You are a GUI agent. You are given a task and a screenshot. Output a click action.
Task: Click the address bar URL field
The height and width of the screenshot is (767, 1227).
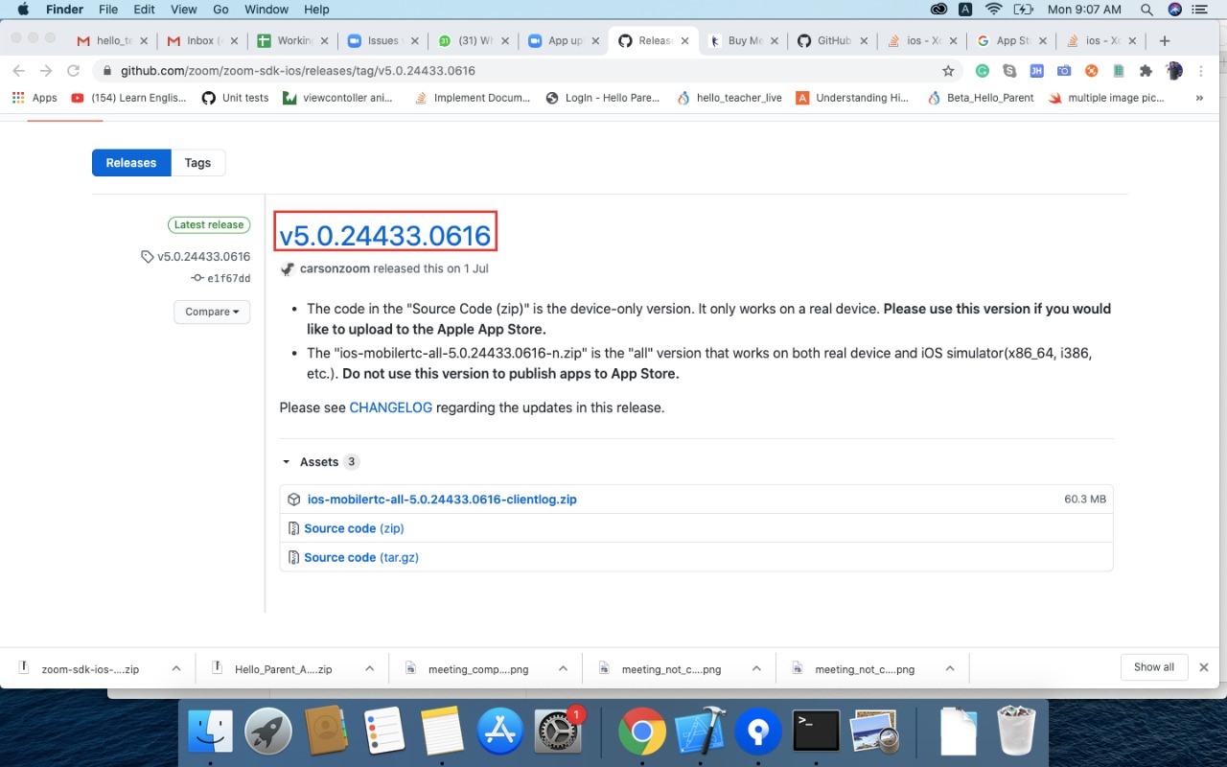[x=518, y=70]
